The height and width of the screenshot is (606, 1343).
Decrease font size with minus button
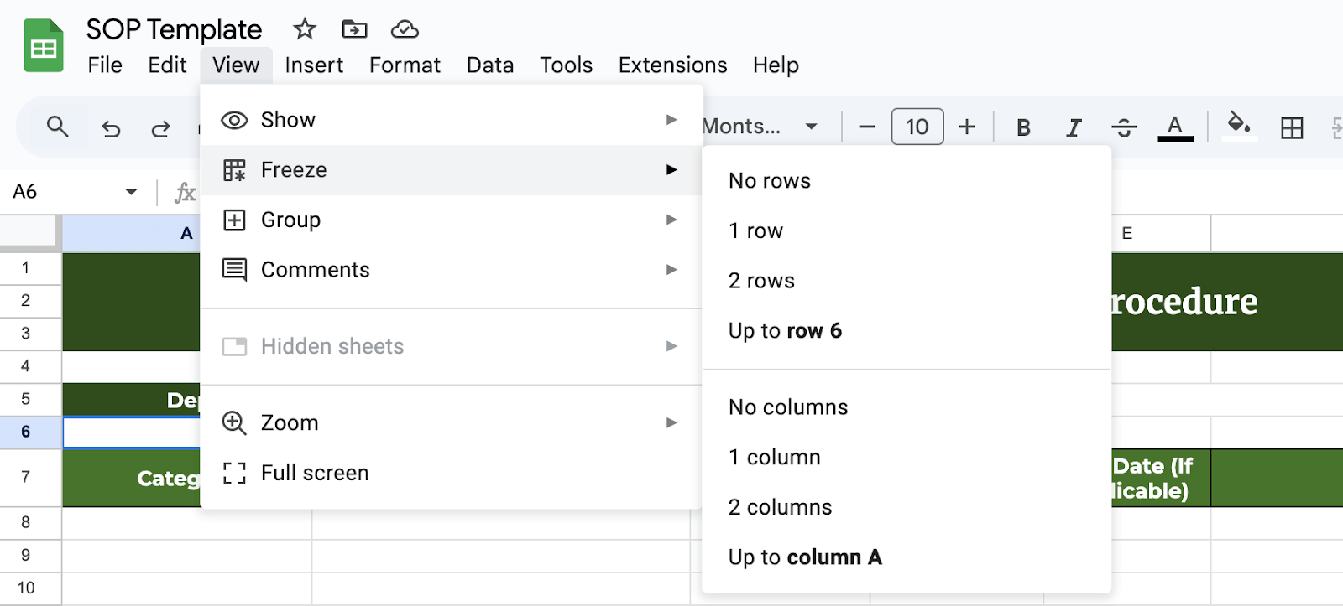click(x=867, y=127)
